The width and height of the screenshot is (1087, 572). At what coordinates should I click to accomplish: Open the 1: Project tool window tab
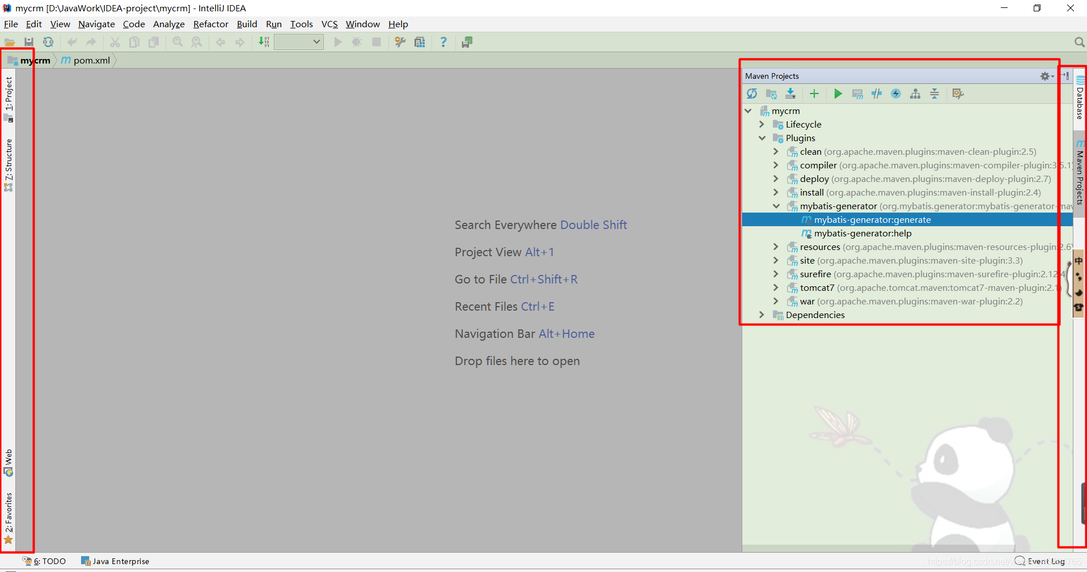coord(9,99)
